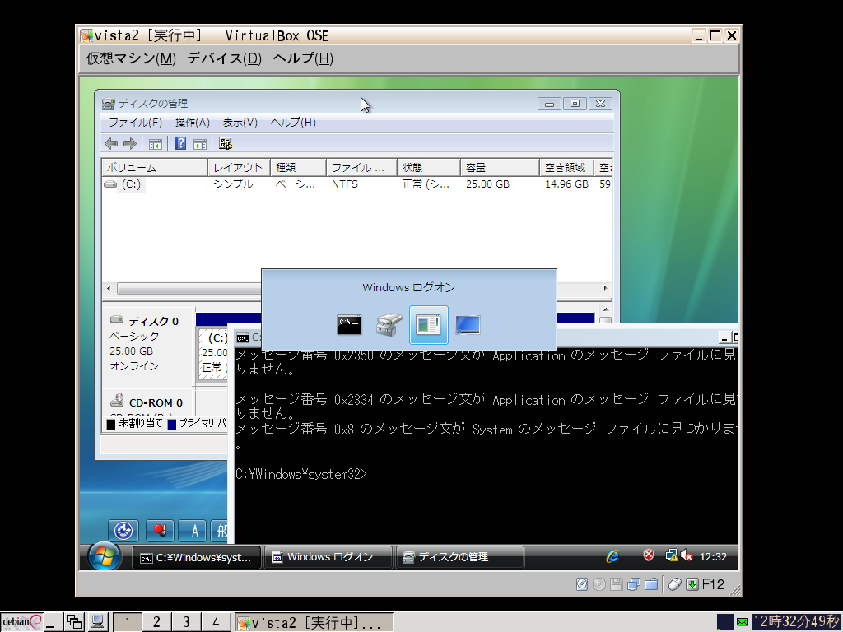The height and width of the screenshot is (632, 843).
Task: Switch to Debian workspace 4
Action: point(216,622)
